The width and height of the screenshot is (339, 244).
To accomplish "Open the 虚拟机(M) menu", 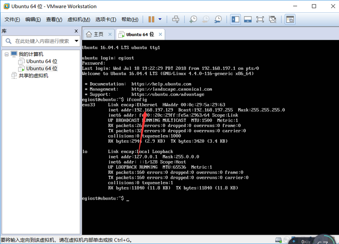I will pyautogui.click(x=79, y=19).
